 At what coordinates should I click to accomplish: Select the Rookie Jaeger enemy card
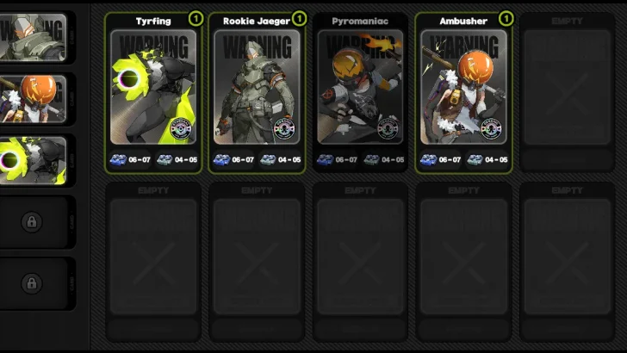257,93
